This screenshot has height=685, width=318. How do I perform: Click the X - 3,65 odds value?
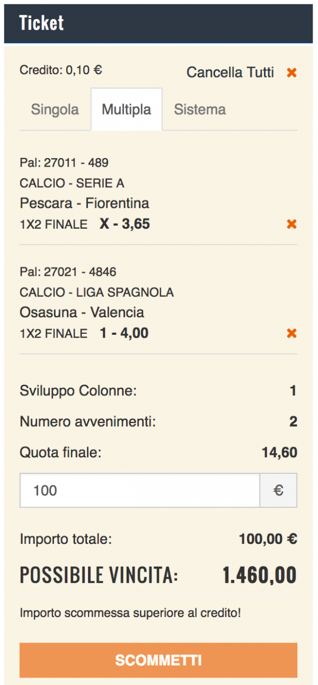pos(125,224)
